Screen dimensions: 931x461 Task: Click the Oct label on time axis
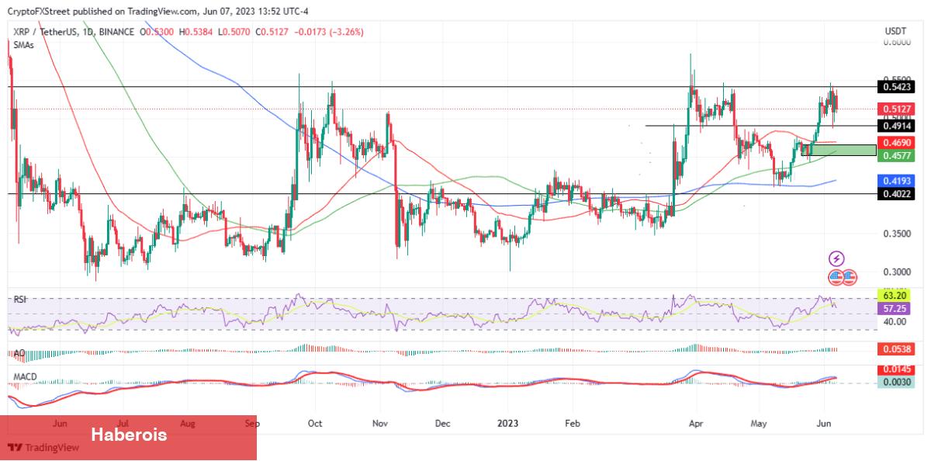tap(314, 424)
